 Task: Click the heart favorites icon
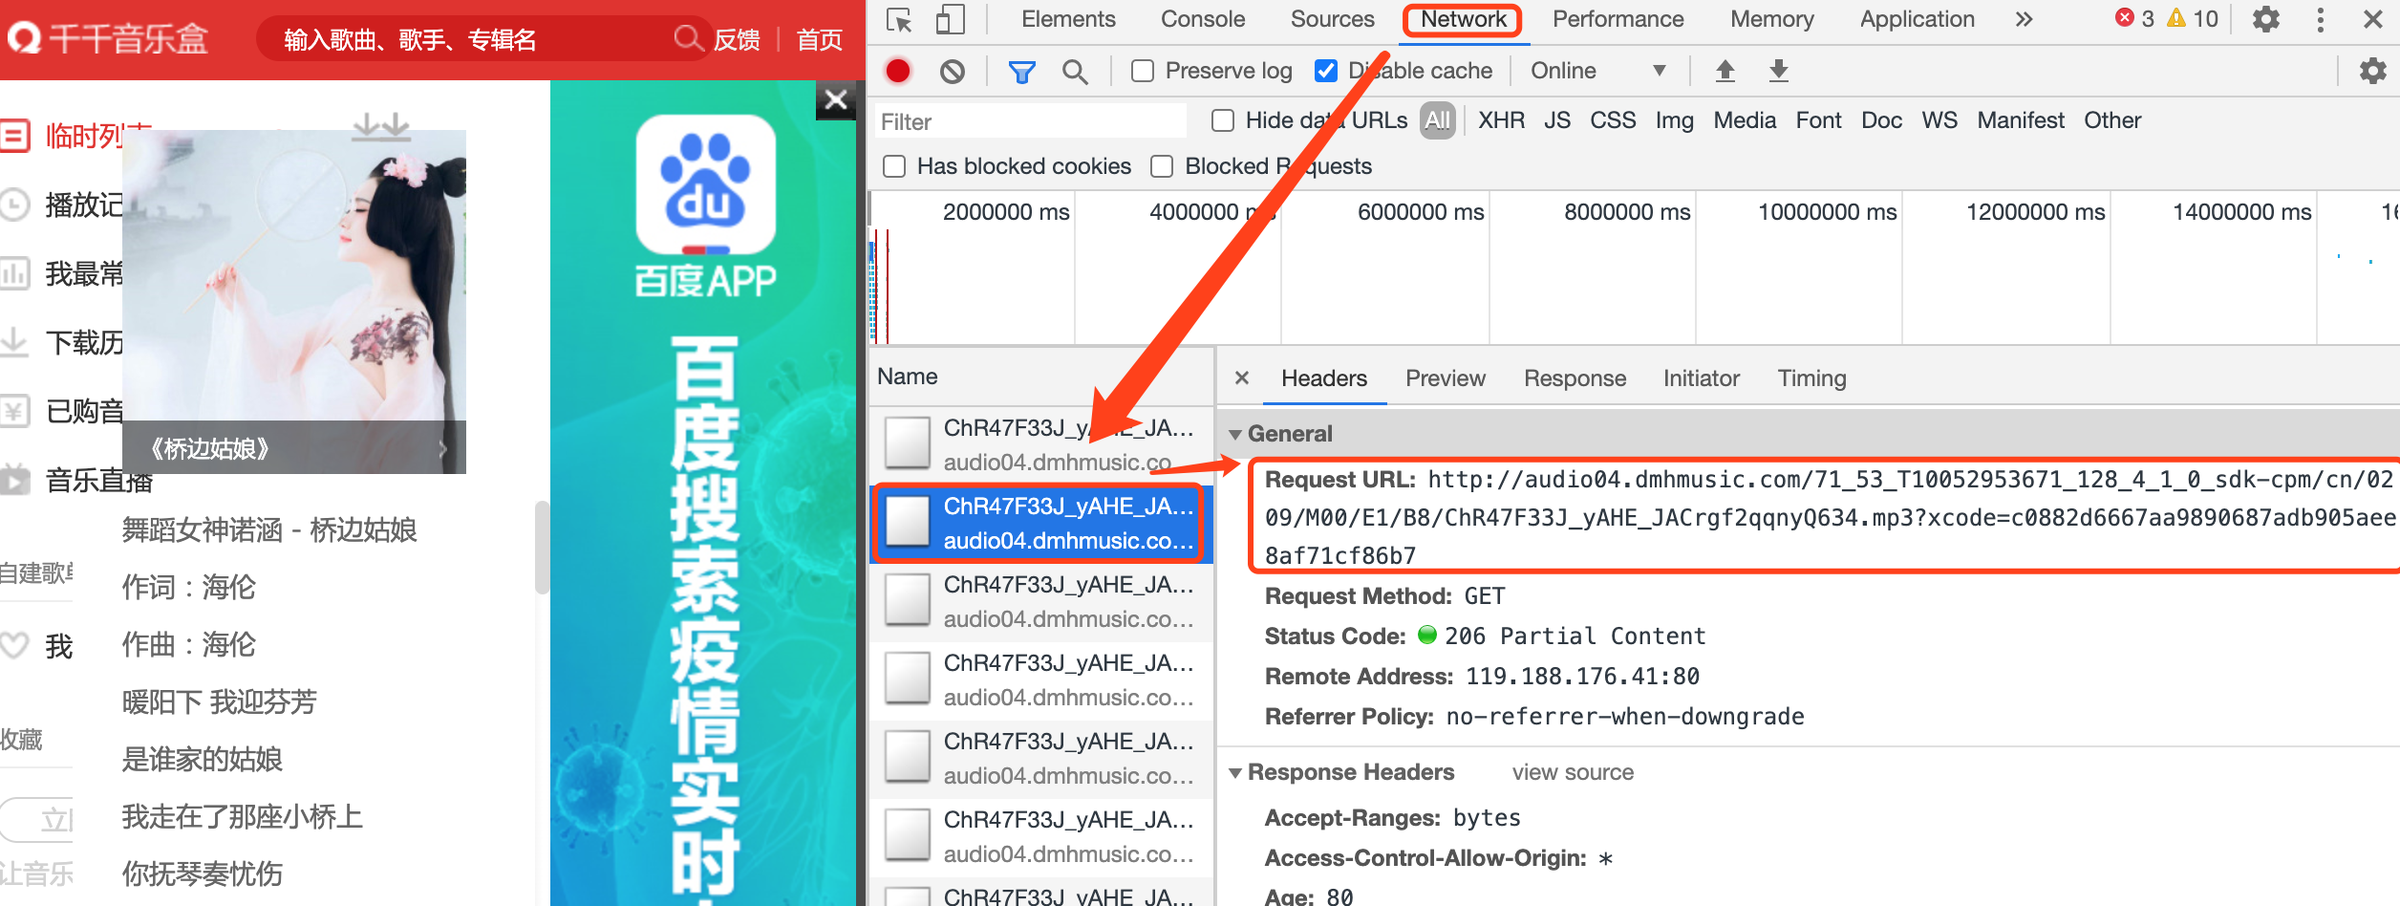coord(15,646)
